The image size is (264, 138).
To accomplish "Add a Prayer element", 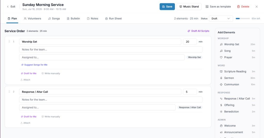I will (237, 57).
